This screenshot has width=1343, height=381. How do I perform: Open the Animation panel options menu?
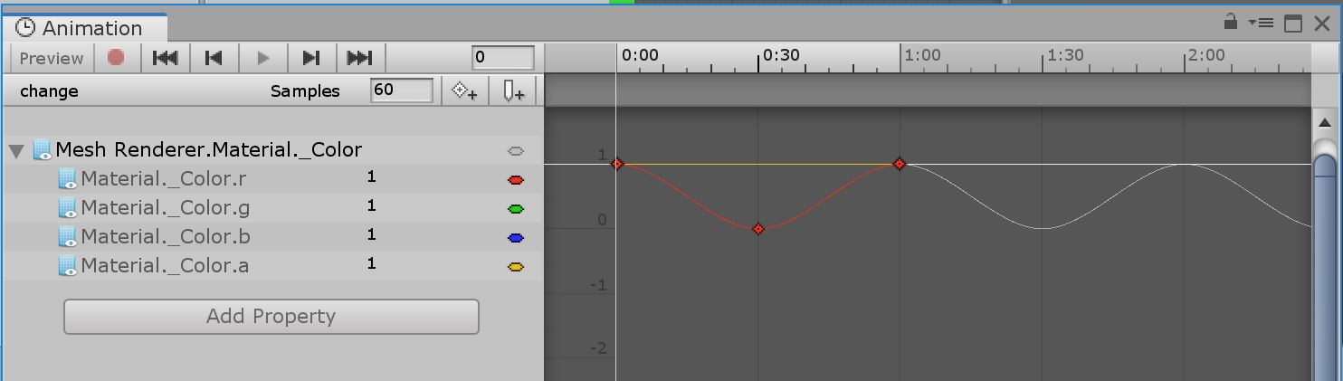(x=1262, y=23)
